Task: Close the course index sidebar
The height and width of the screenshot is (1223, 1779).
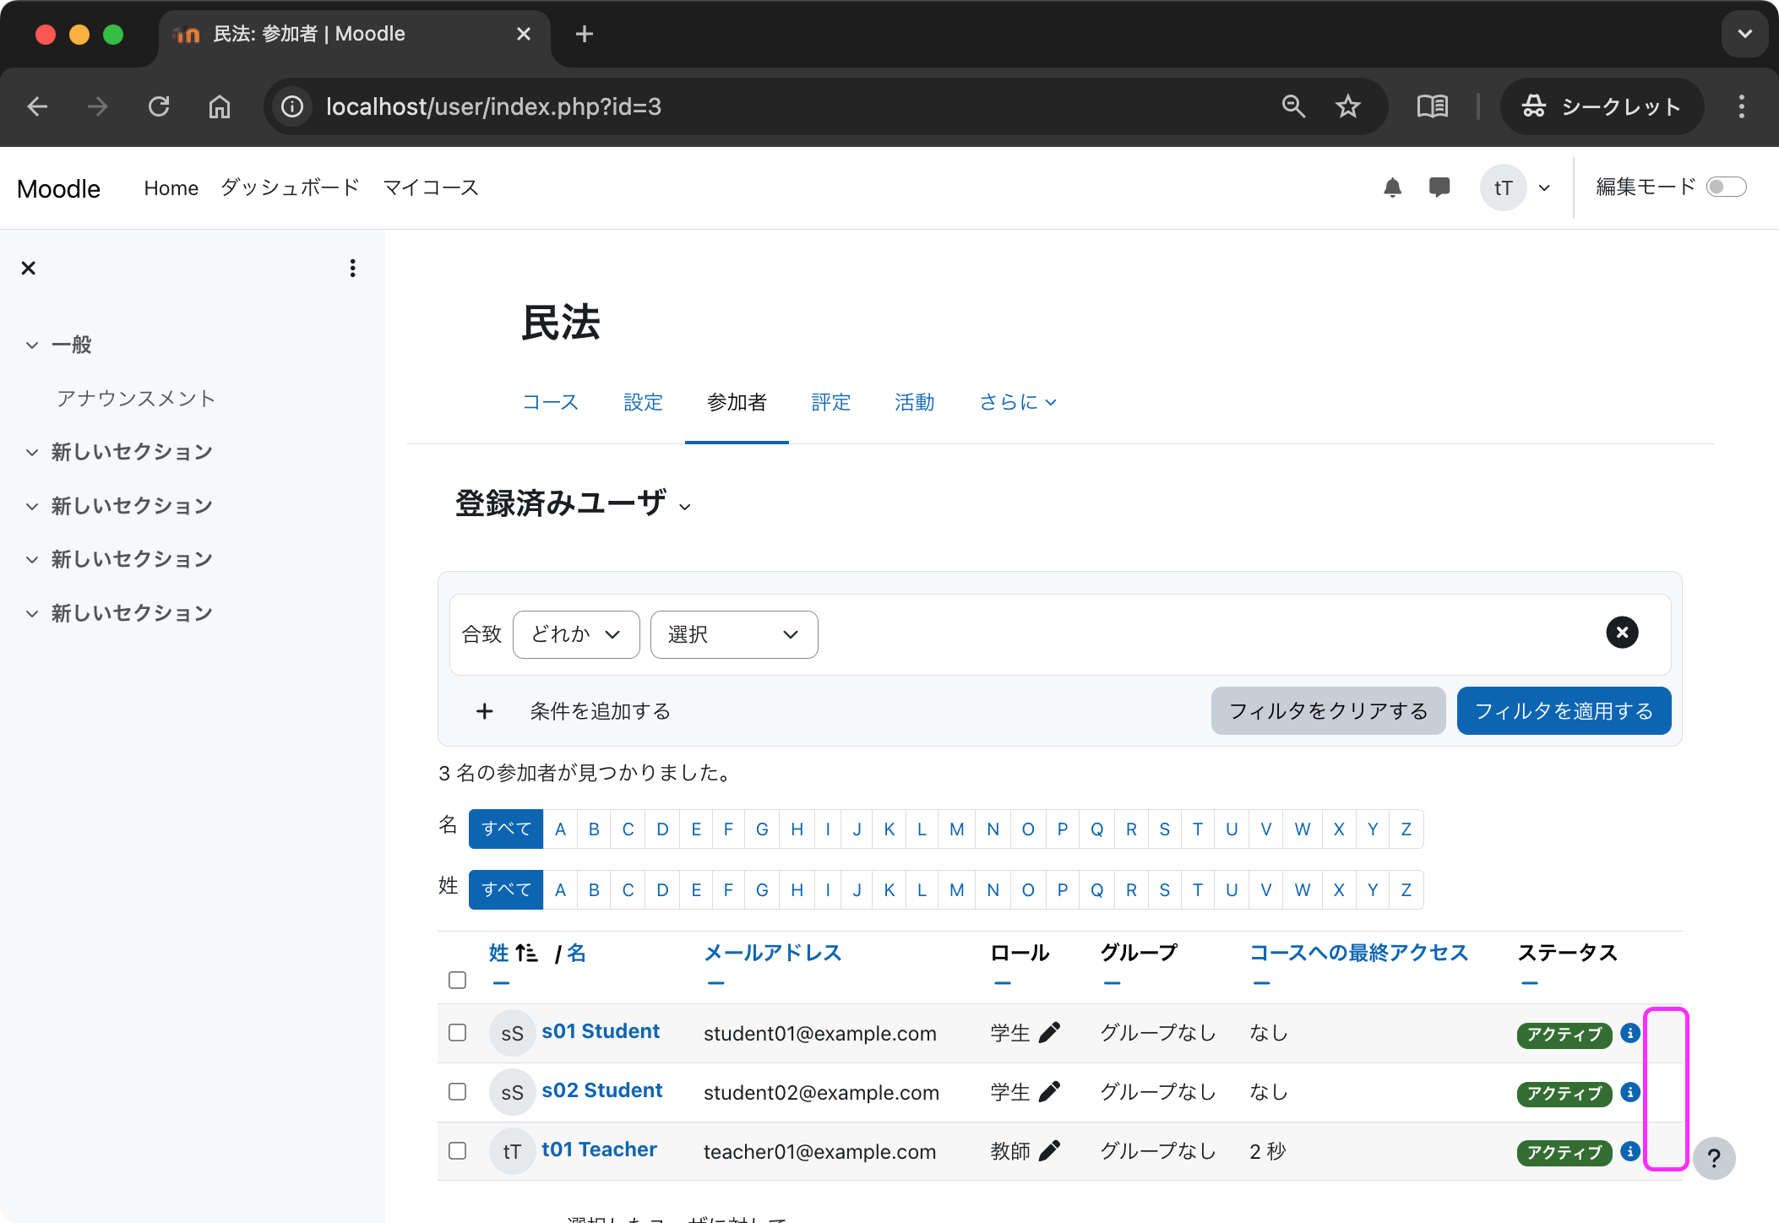Action: [x=28, y=268]
